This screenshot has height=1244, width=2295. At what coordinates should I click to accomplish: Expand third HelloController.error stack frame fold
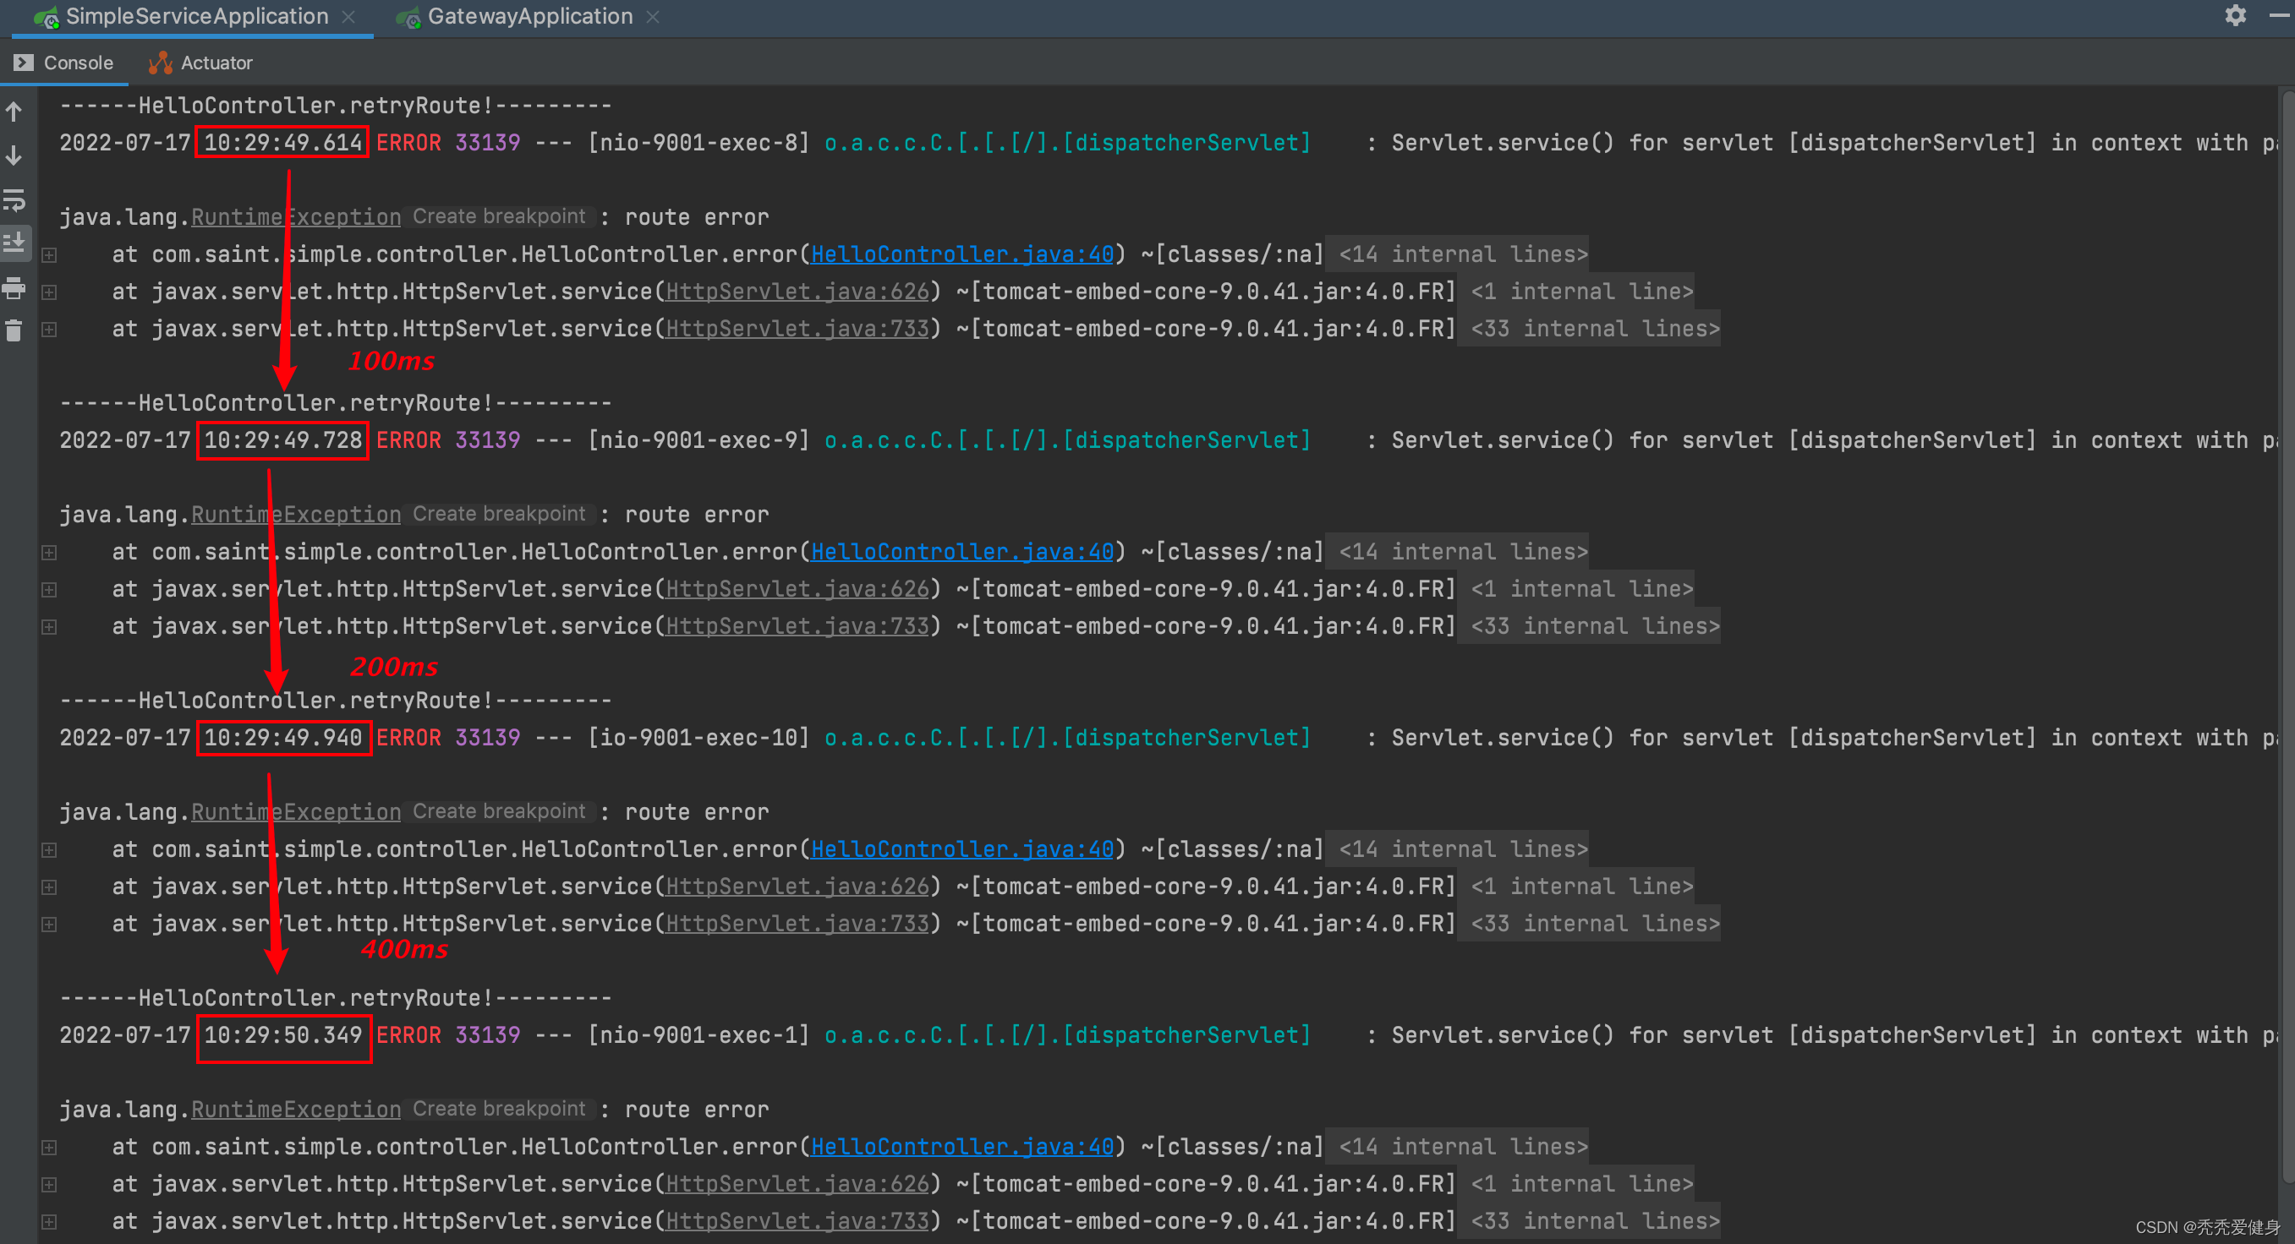click(50, 849)
